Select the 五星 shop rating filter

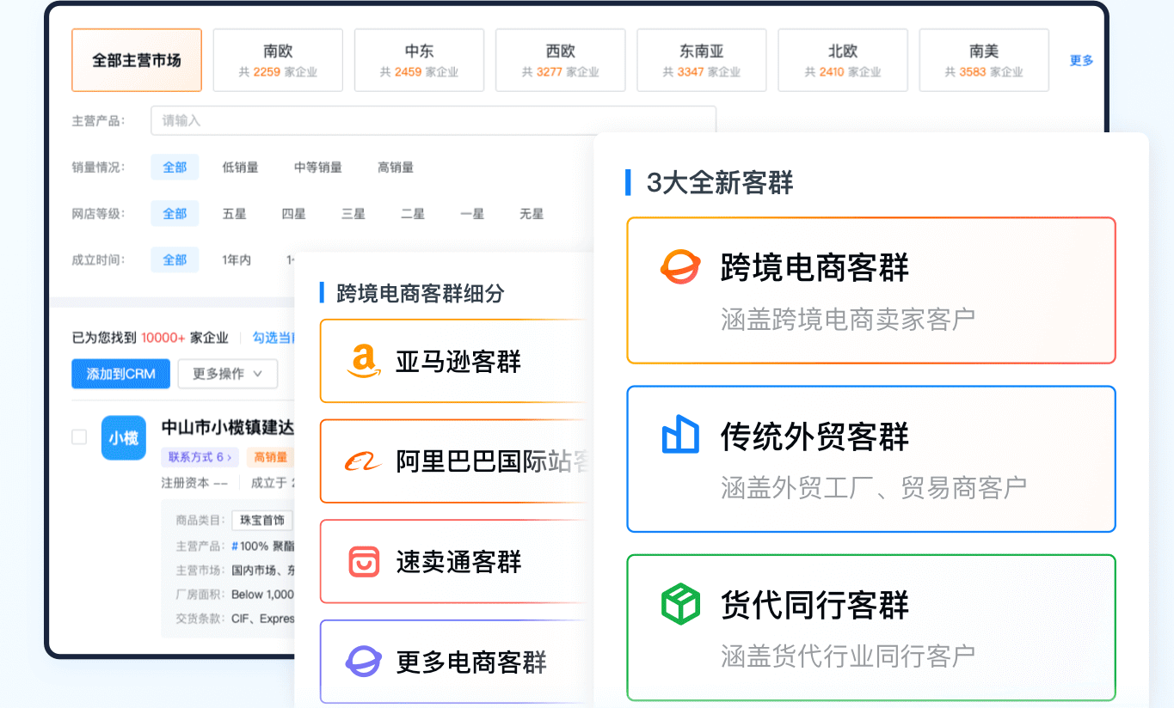point(234,214)
